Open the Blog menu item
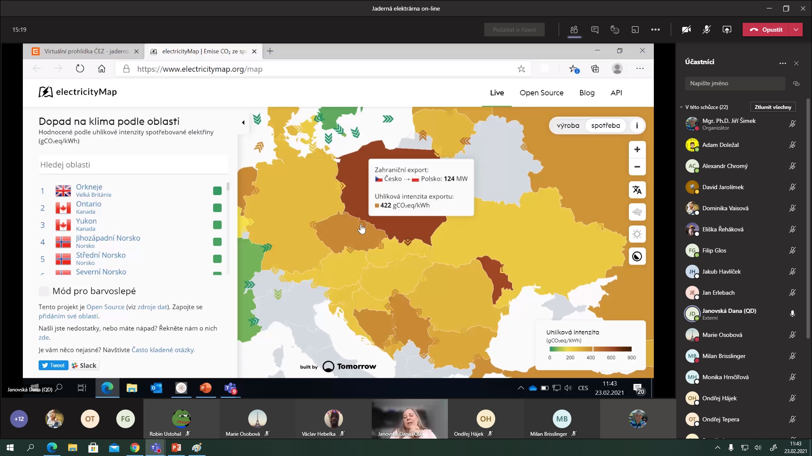Image resolution: width=812 pixels, height=456 pixels. point(587,93)
